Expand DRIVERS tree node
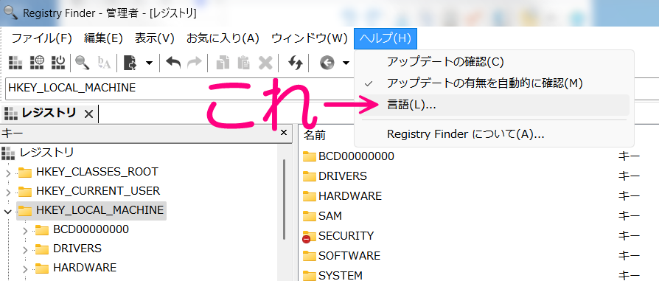Viewport: 659px width, 281px height. [25, 250]
